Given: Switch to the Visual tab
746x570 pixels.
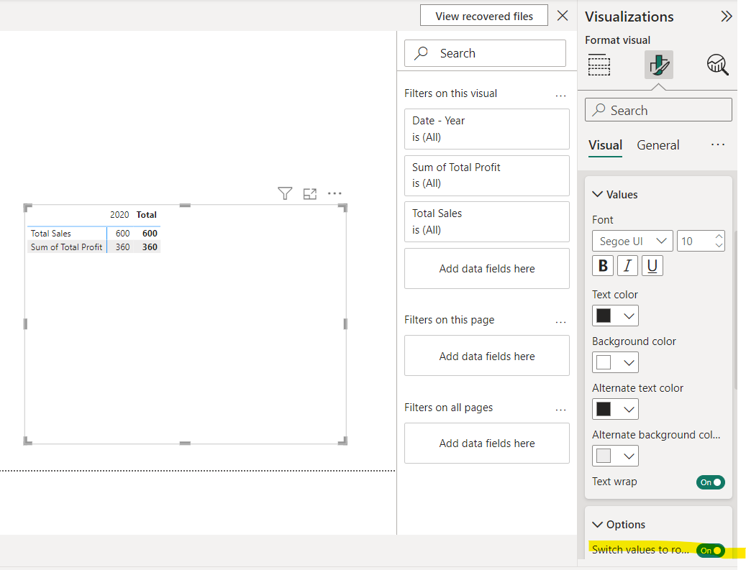Looking at the screenshot, I should coord(605,145).
